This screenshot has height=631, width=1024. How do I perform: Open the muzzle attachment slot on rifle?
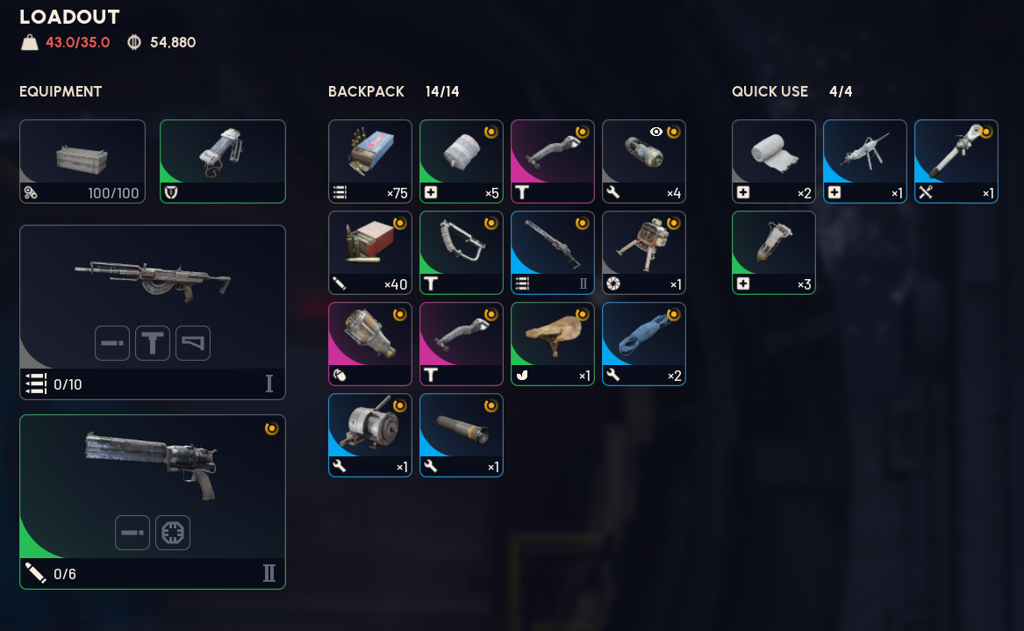111,343
